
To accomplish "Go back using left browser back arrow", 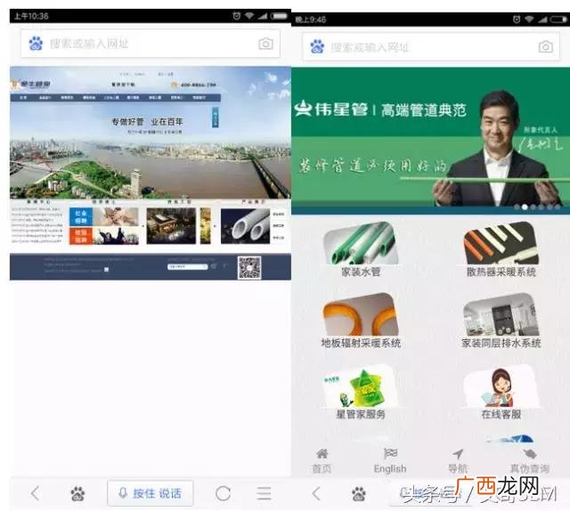I will pyautogui.click(x=35, y=493).
